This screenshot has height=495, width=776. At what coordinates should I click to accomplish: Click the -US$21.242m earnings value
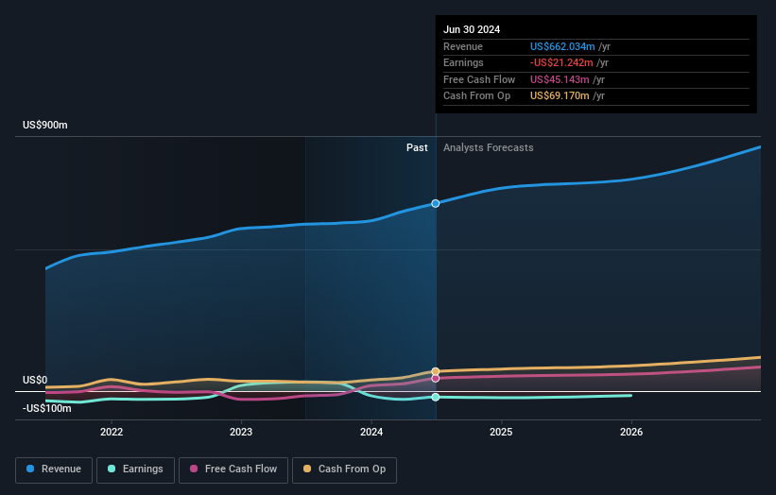(x=561, y=62)
